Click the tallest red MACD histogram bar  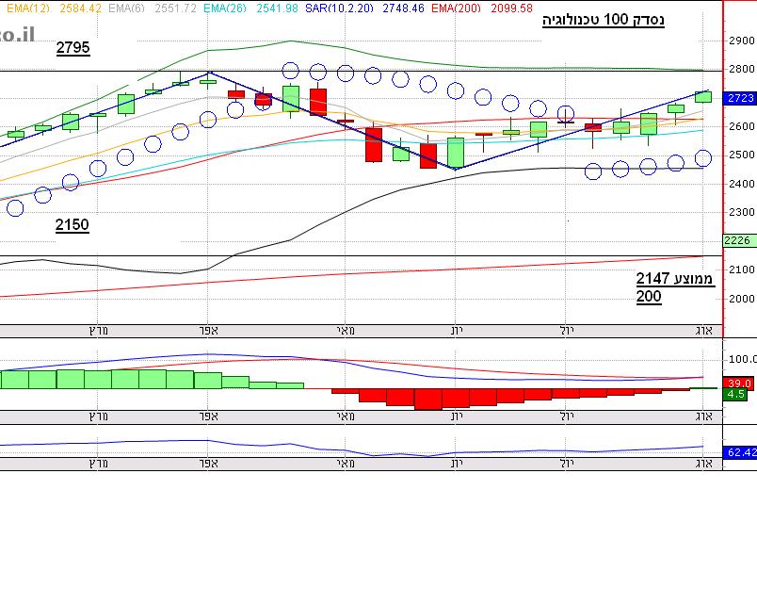coord(427,399)
